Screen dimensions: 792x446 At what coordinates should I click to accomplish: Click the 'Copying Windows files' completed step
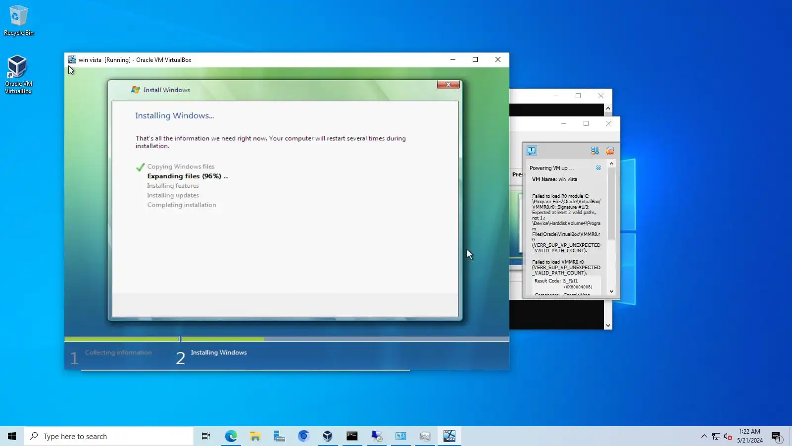pyautogui.click(x=181, y=167)
